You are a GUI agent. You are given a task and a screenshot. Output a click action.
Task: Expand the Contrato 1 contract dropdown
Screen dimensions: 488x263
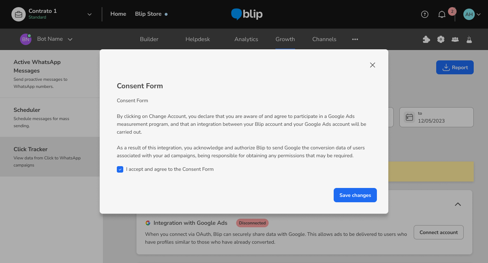89,14
